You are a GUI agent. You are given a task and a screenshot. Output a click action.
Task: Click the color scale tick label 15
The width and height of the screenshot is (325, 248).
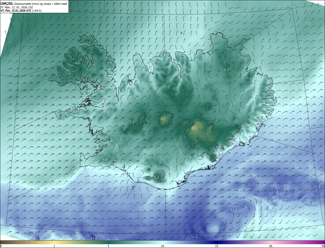(217, 246)
